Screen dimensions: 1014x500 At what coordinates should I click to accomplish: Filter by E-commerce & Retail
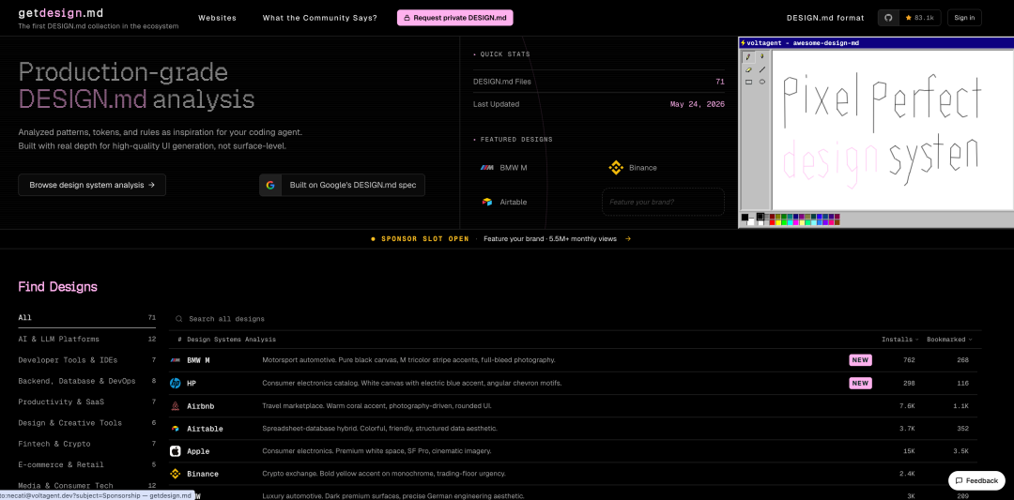(86, 464)
